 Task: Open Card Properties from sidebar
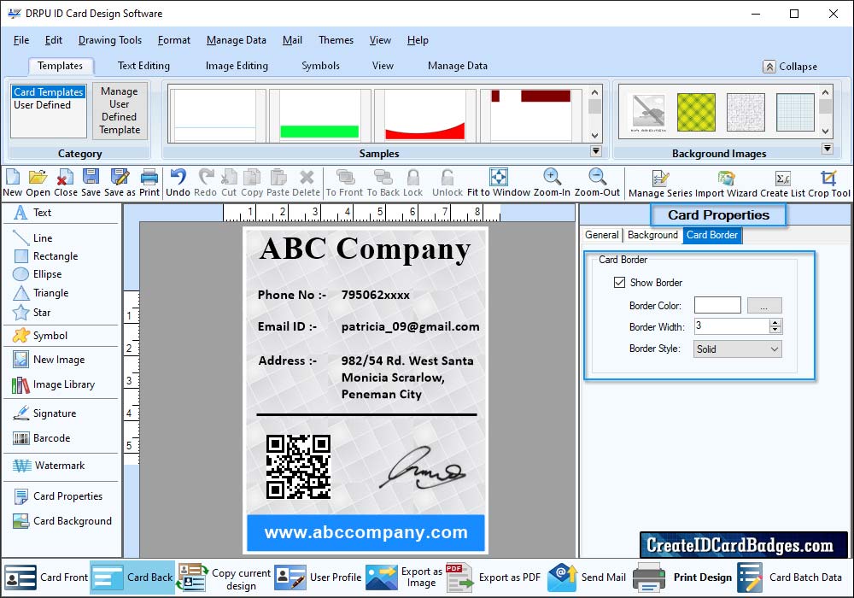pos(58,496)
